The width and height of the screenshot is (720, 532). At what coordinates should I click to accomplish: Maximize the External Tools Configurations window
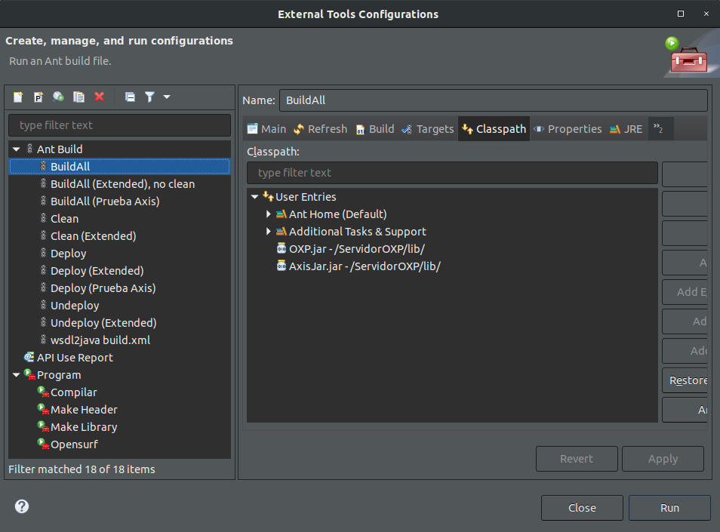681,14
